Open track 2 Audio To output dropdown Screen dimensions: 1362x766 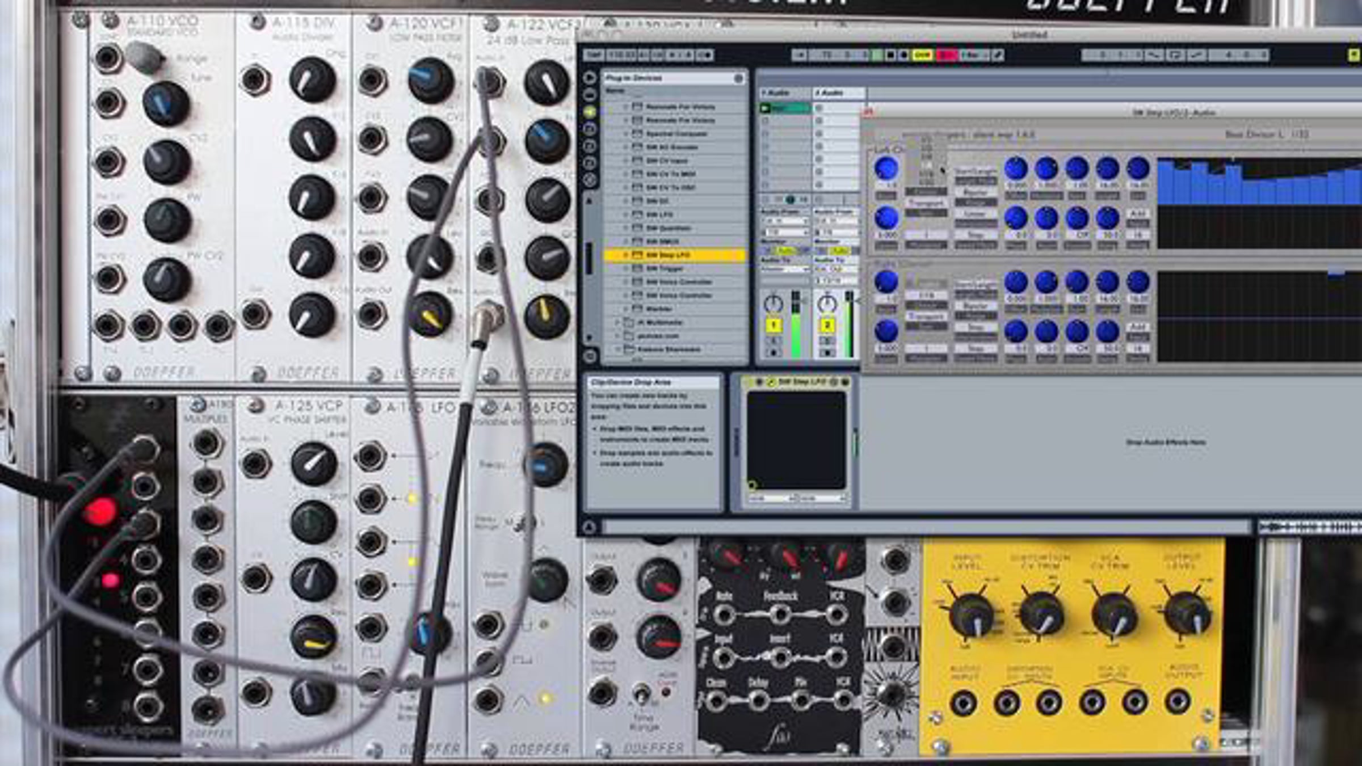[x=838, y=269]
